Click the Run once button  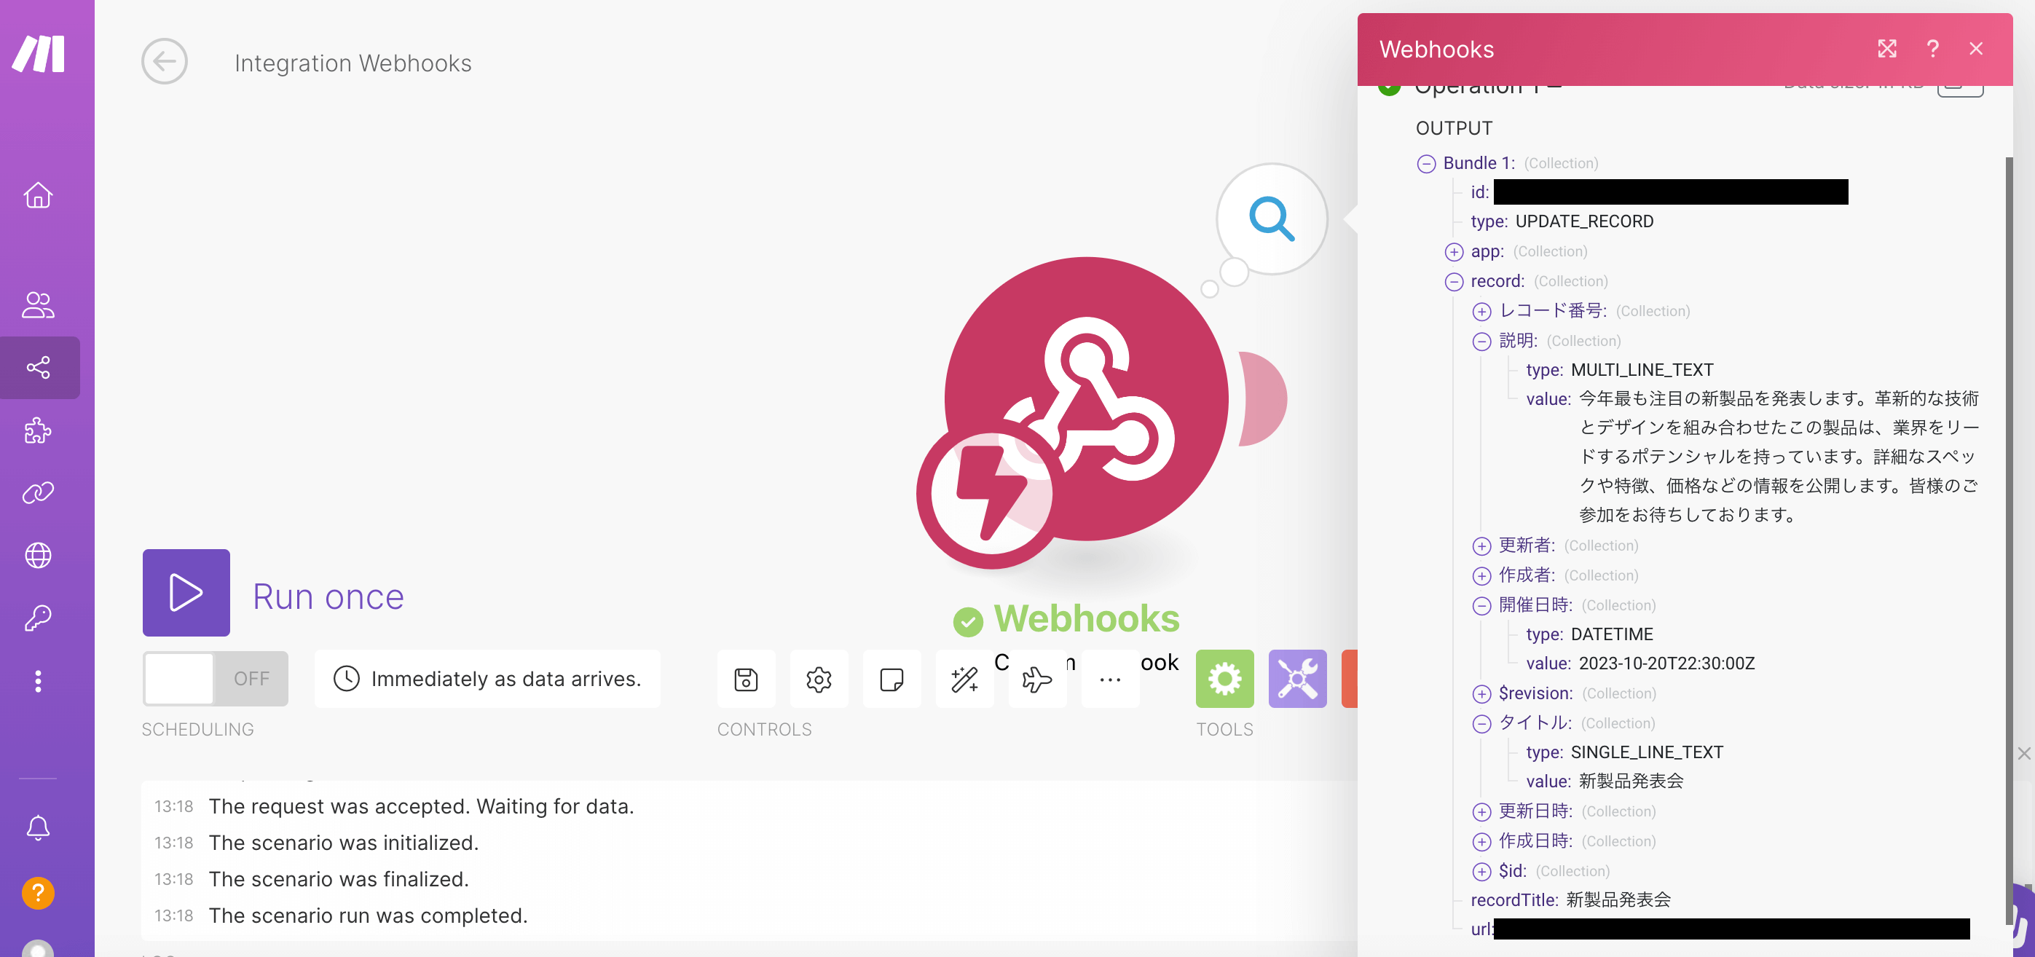pyautogui.click(x=186, y=593)
